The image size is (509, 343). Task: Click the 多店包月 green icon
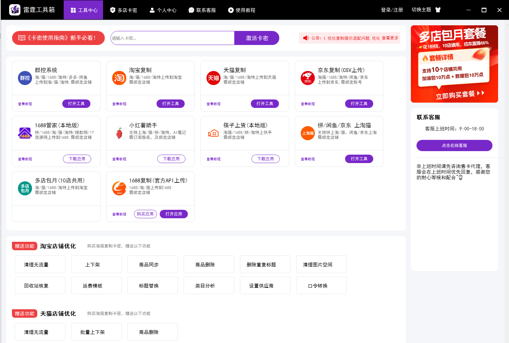click(25, 188)
